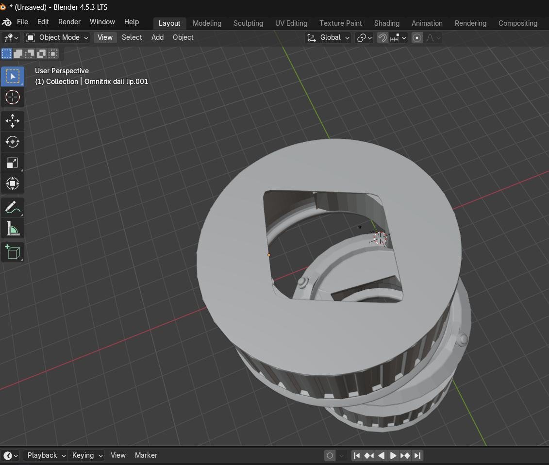Open the timeline editor type dropdown

11,455
